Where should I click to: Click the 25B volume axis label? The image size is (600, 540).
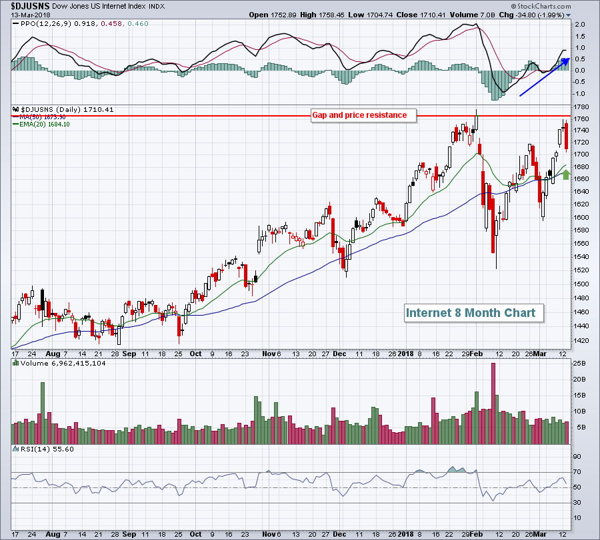tap(579, 363)
